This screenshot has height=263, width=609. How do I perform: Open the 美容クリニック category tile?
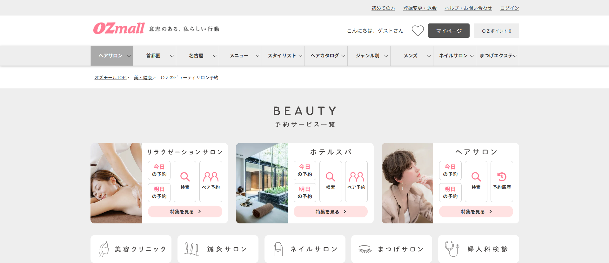click(131, 249)
